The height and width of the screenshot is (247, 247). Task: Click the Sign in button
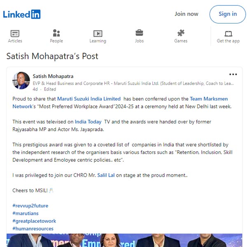[228, 14]
